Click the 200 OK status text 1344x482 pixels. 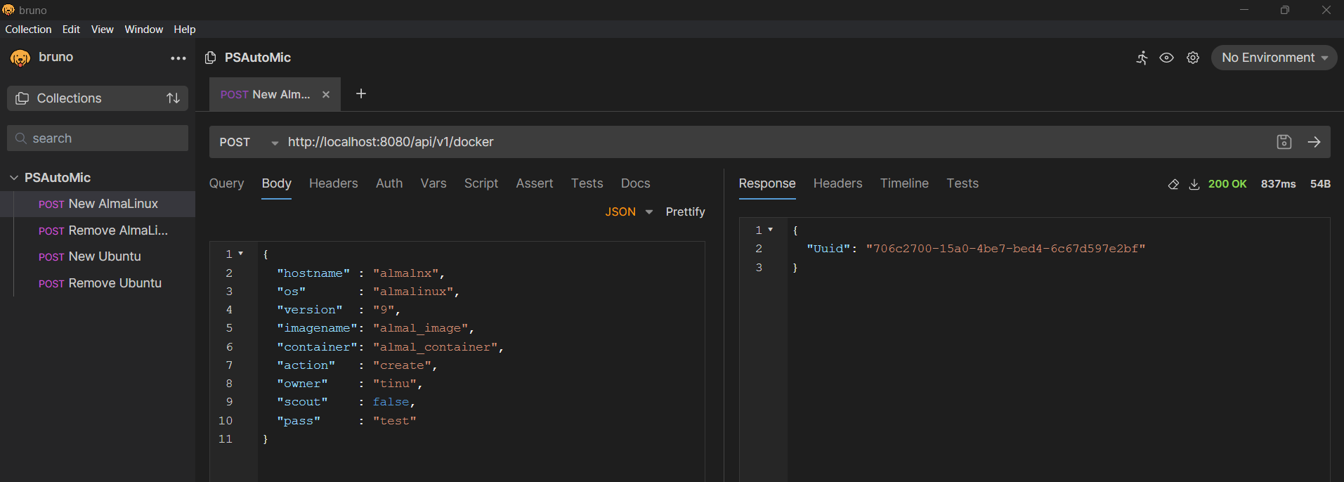point(1227,184)
